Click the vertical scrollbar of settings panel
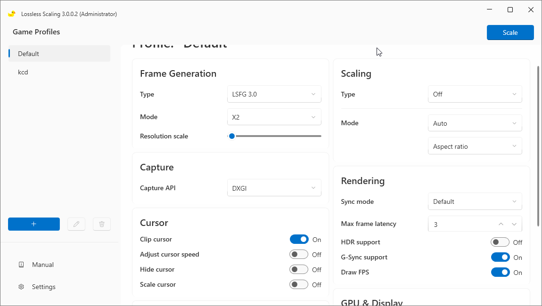This screenshot has height=306, width=542. click(x=538, y=146)
